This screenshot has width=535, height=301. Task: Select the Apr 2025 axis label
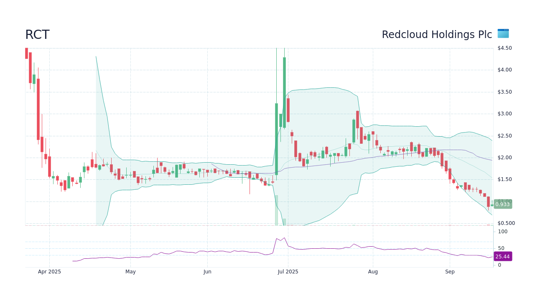pyautogui.click(x=49, y=271)
